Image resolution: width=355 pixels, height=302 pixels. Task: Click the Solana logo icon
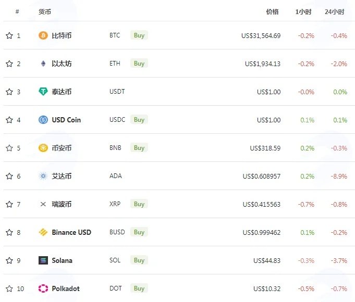(x=43, y=260)
